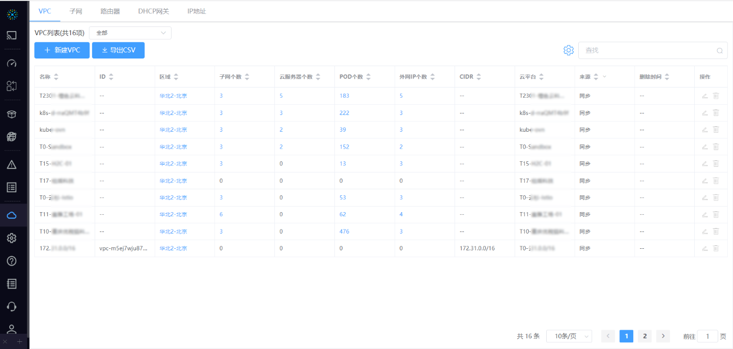Toggle sorting on the 名称 column header
Screen dimensions: 733x349
click(56, 77)
